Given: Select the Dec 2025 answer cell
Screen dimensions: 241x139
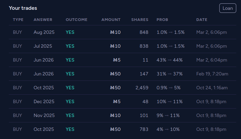Looking at the screenshot, I should (x=44, y=101).
